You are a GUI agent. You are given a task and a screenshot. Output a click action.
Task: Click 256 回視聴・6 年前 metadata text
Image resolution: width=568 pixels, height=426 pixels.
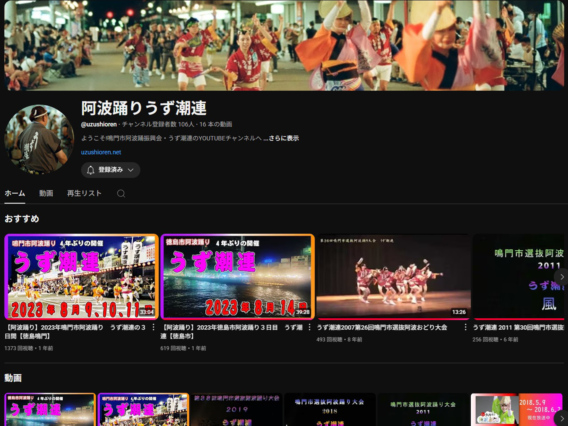pos(496,340)
